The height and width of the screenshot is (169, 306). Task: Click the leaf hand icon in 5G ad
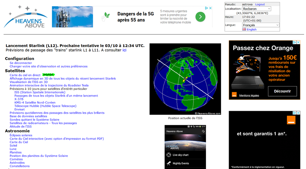point(106,17)
